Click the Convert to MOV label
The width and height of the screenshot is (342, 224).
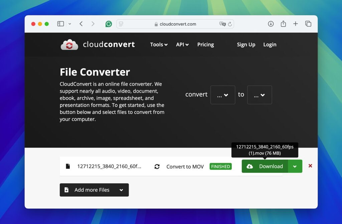coord(185,167)
